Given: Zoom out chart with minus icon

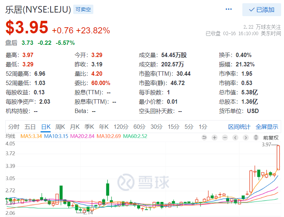Looking at the screenshot, I should tap(225, 137).
